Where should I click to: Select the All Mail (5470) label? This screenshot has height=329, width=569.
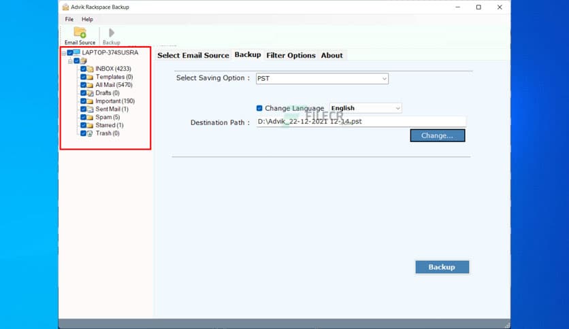(x=114, y=85)
